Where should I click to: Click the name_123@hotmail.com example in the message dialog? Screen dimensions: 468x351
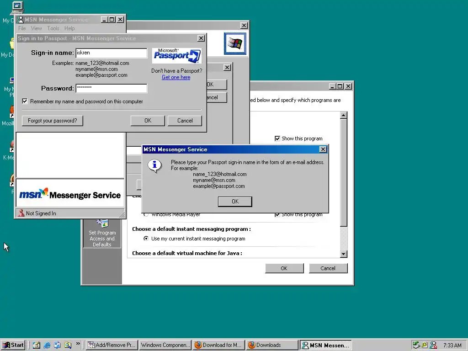[220, 174]
